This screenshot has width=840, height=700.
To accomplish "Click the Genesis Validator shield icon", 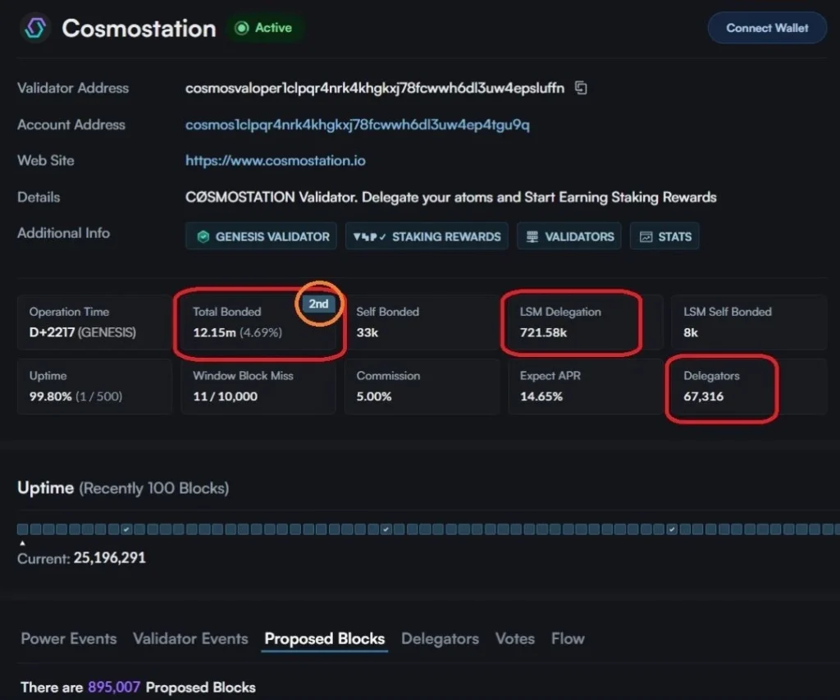I will (x=203, y=236).
